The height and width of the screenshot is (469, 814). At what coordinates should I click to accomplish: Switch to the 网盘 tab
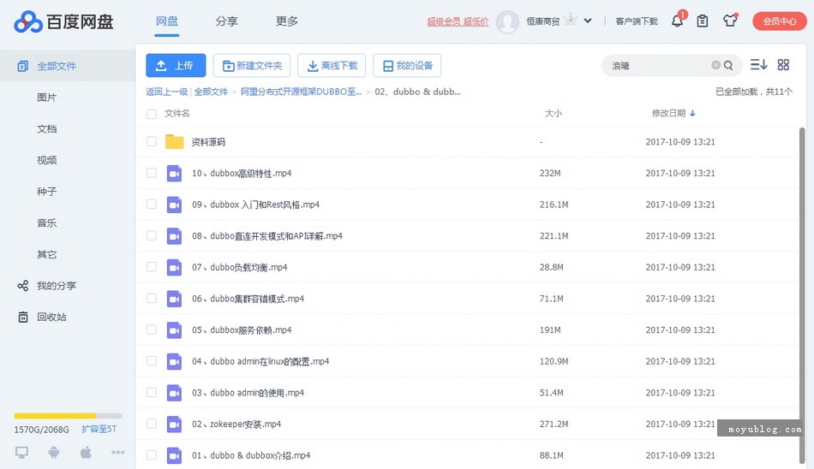click(166, 21)
